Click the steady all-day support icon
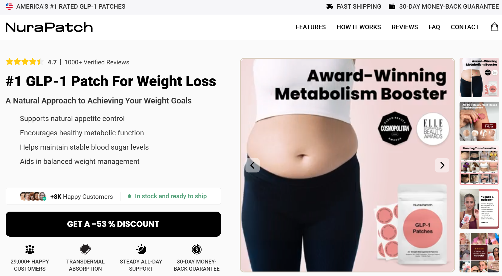502x276 pixels. [141, 249]
